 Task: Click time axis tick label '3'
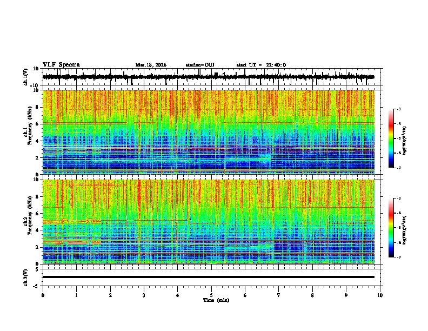[144, 295]
